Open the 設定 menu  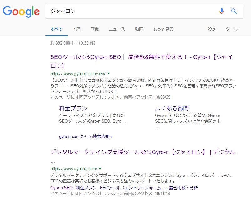coord(212,29)
